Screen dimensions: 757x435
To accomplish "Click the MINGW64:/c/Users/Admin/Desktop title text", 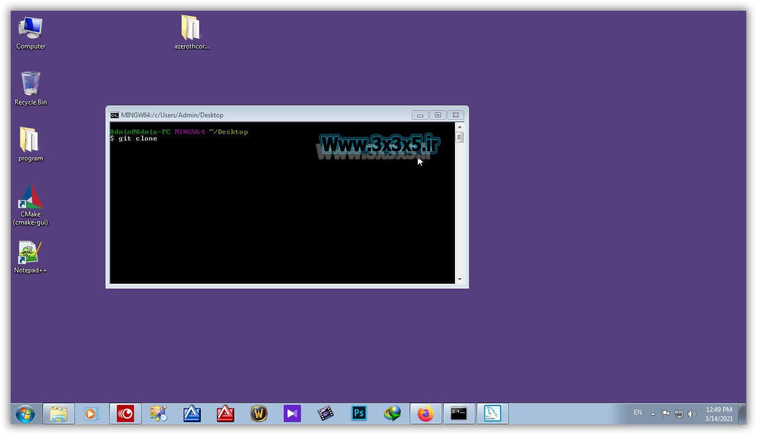I will pyautogui.click(x=172, y=115).
